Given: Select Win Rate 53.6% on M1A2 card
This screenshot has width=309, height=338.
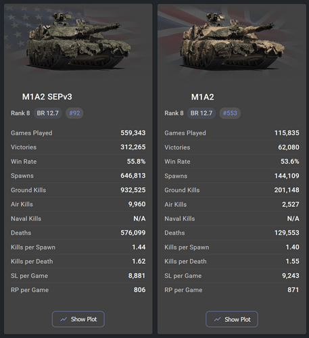Looking at the screenshot, I should pos(290,162).
